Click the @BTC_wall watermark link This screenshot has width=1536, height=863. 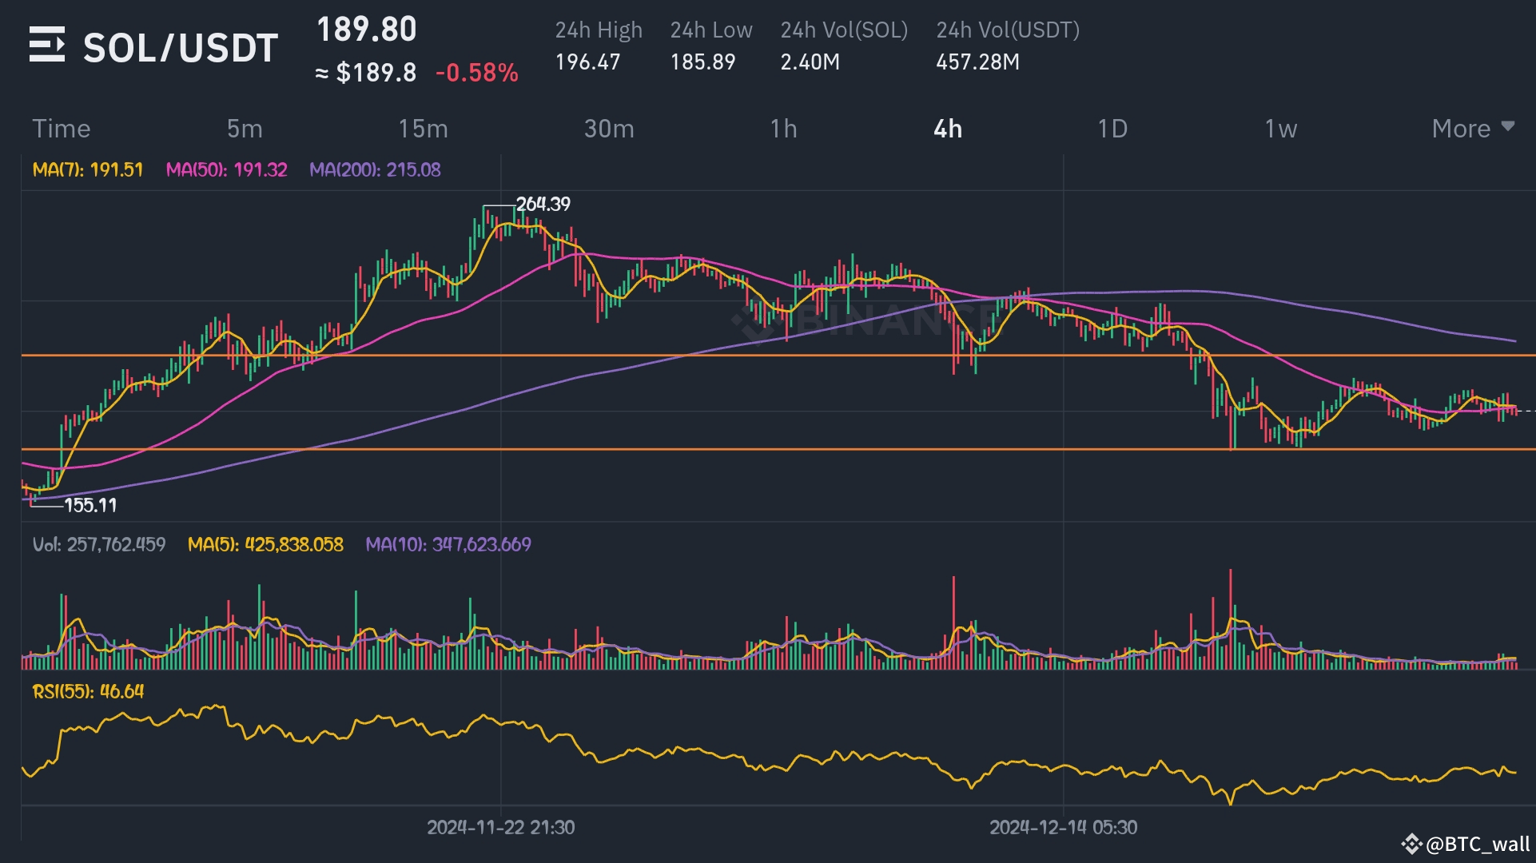coord(1478,844)
